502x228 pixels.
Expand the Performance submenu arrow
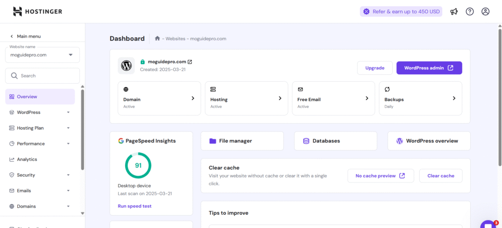68,144
